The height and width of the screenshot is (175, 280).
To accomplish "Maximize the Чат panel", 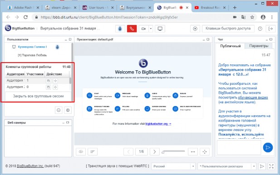I will pos(271,39).
